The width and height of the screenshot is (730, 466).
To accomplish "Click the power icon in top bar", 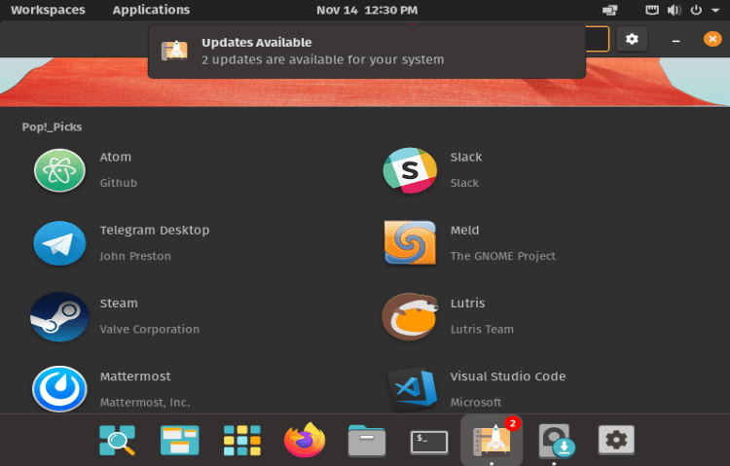I will (x=696, y=10).
